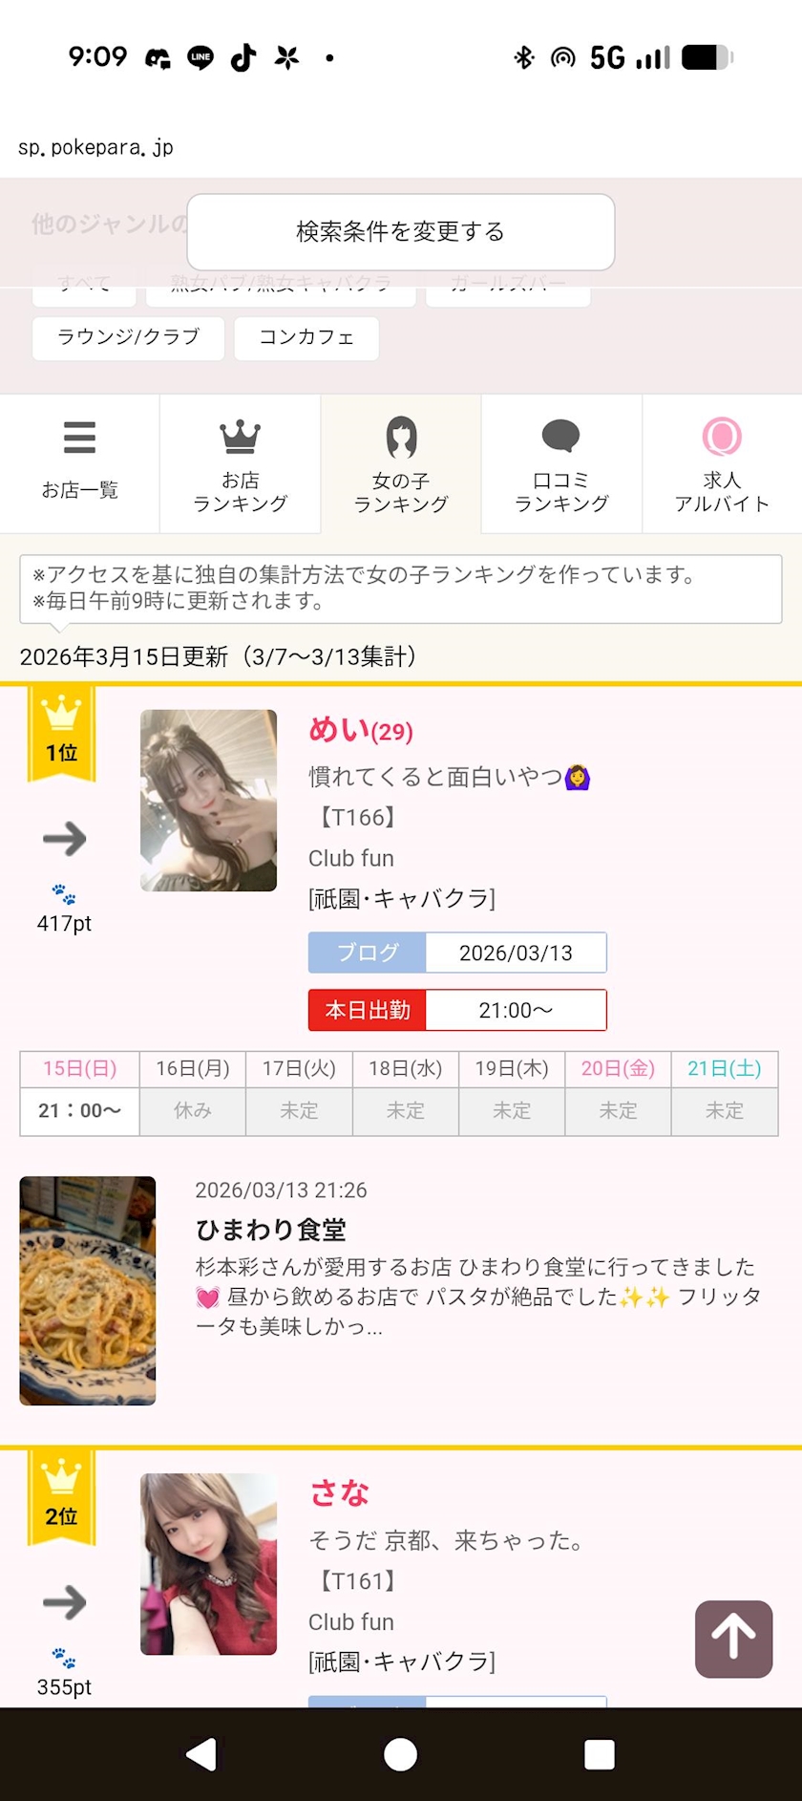Open さな's profile photo
The image size is (802, 1801).
point(208,1563)
